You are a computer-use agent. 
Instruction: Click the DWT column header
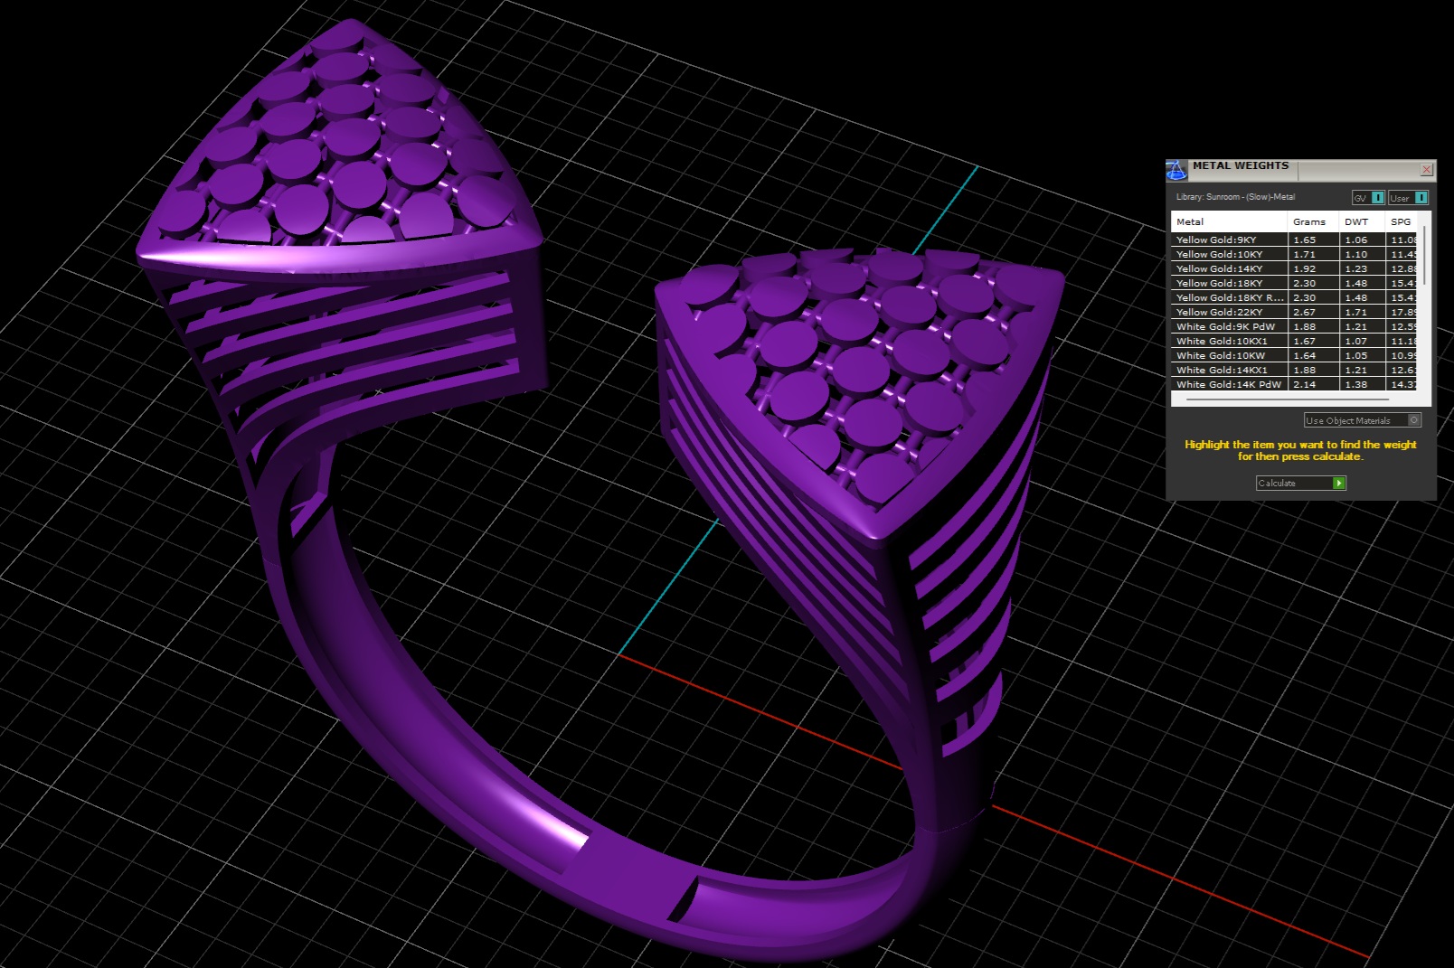pyautogui.click(x=1356, y=221)
